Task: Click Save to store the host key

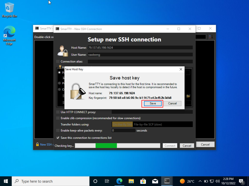Action: pos(152,104)
